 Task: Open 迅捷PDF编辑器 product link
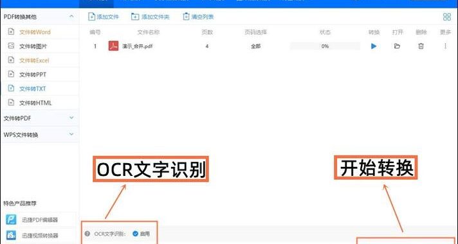tap(40, 220)
